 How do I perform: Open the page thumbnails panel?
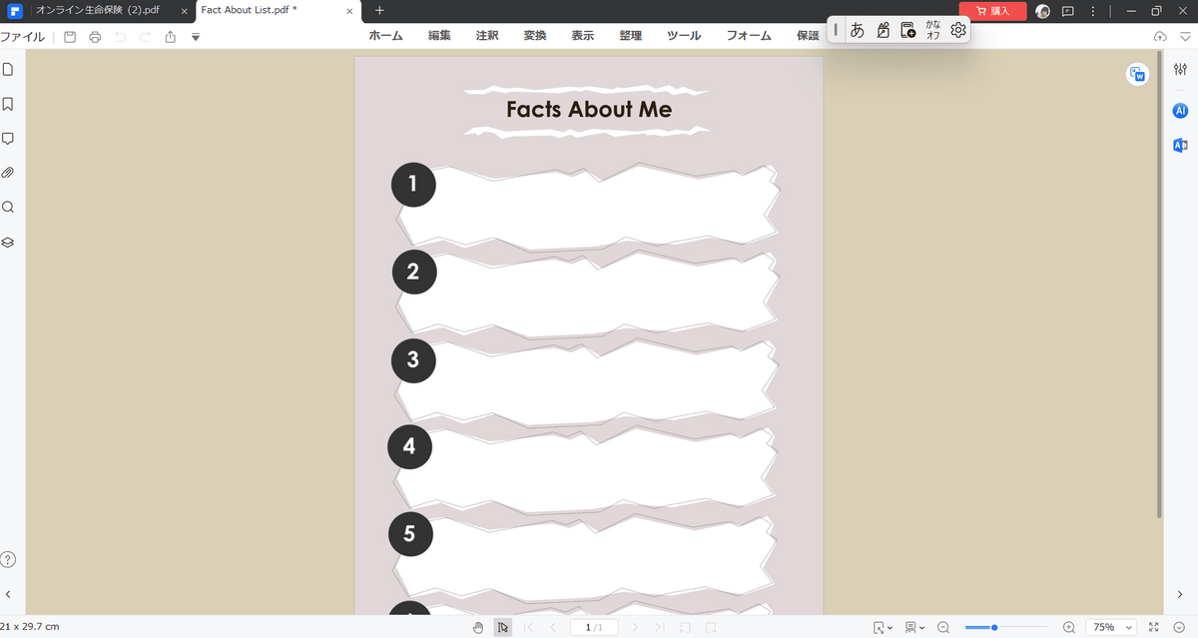pos(9,68)
